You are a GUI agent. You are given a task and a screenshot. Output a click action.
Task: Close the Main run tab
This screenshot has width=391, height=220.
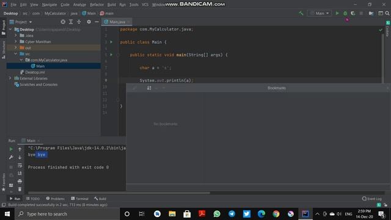point(38,141)
